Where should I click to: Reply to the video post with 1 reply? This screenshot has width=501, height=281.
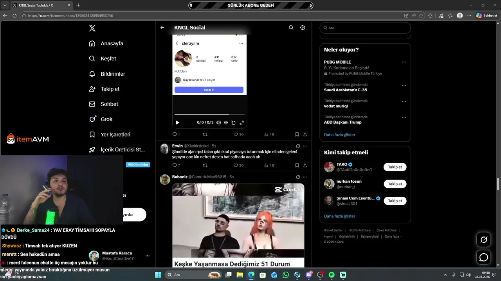[x=176, y=134]
